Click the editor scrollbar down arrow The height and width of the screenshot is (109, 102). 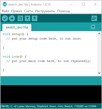[99, 73]
